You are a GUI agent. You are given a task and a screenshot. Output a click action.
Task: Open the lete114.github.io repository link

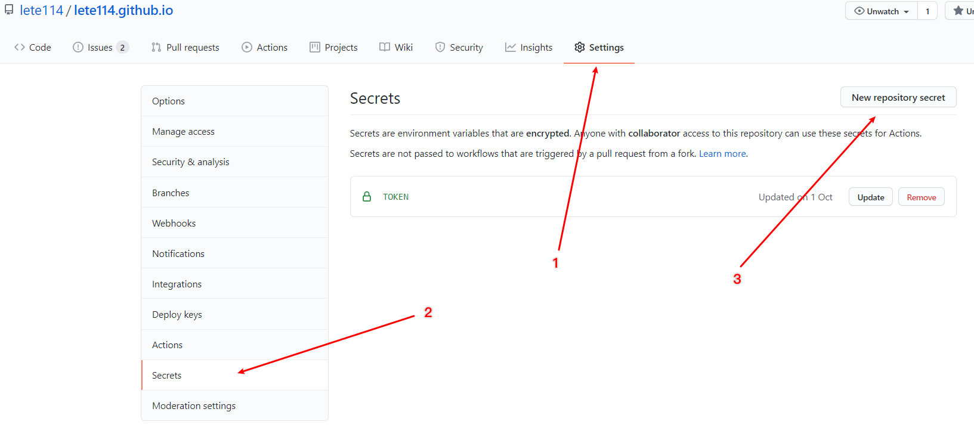click(123, 10)
